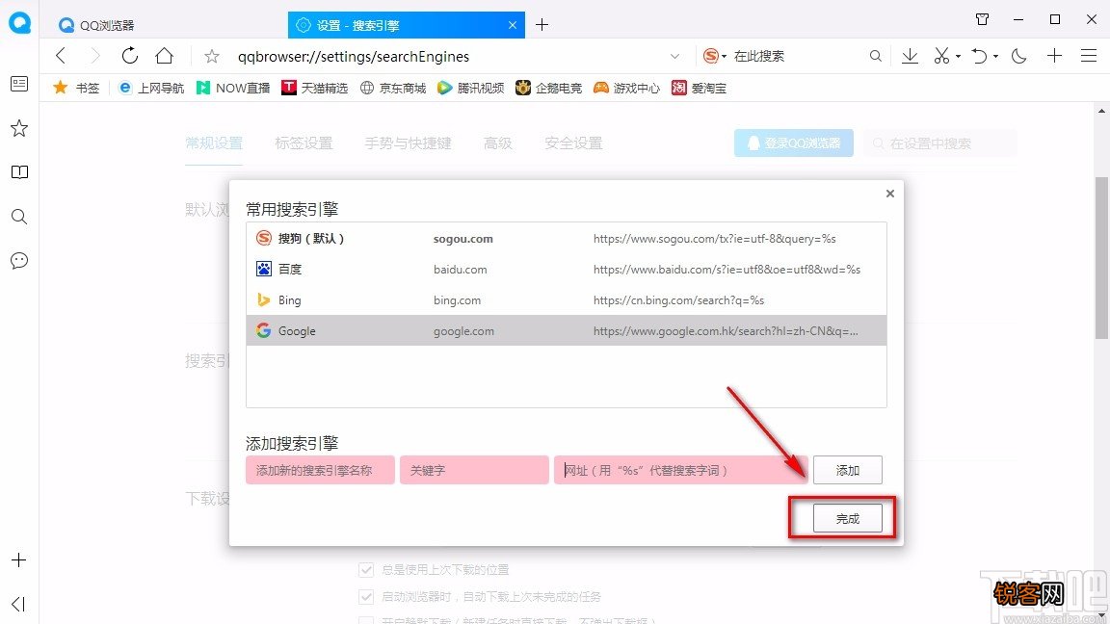
Task: Collapse the left sidebar panel
Action: (x=19, y=604)
